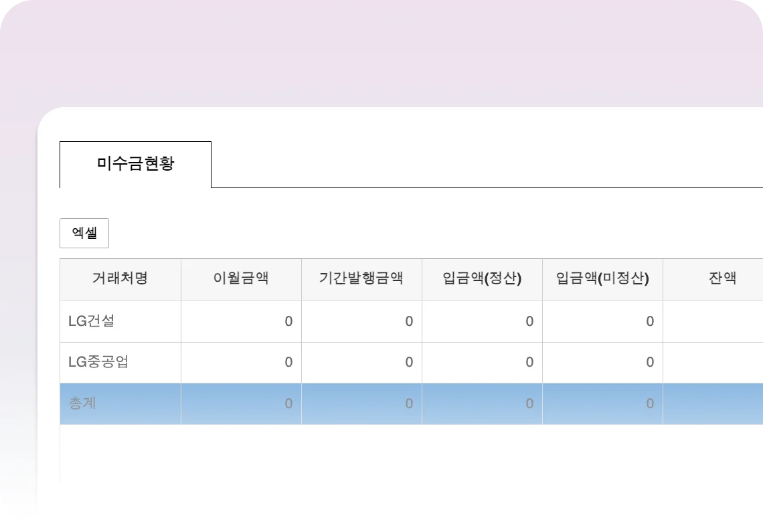
Task: Select the 입금액(미정산) column header
Action: pyautogui.click(x=602, y=279)
